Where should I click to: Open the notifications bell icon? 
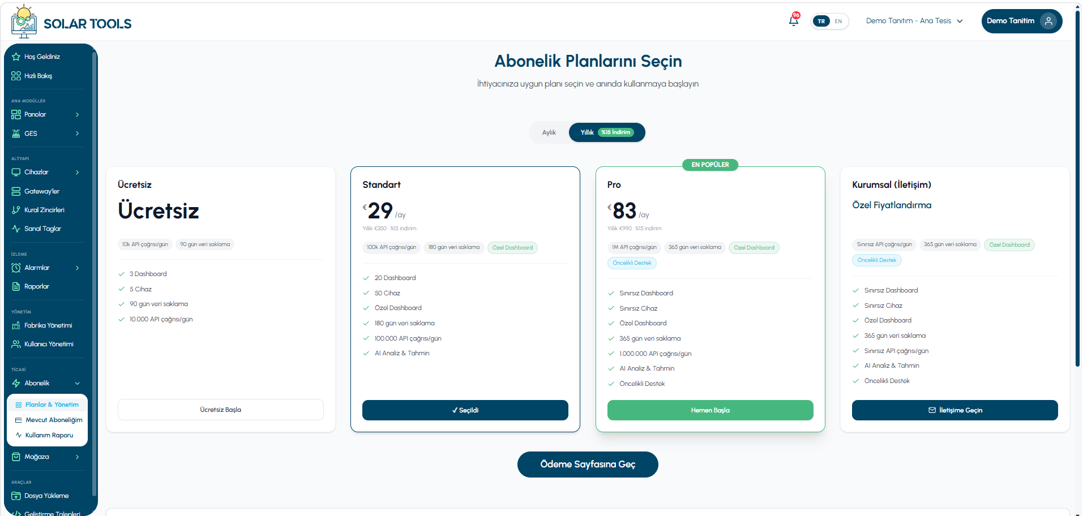(794, 21)
